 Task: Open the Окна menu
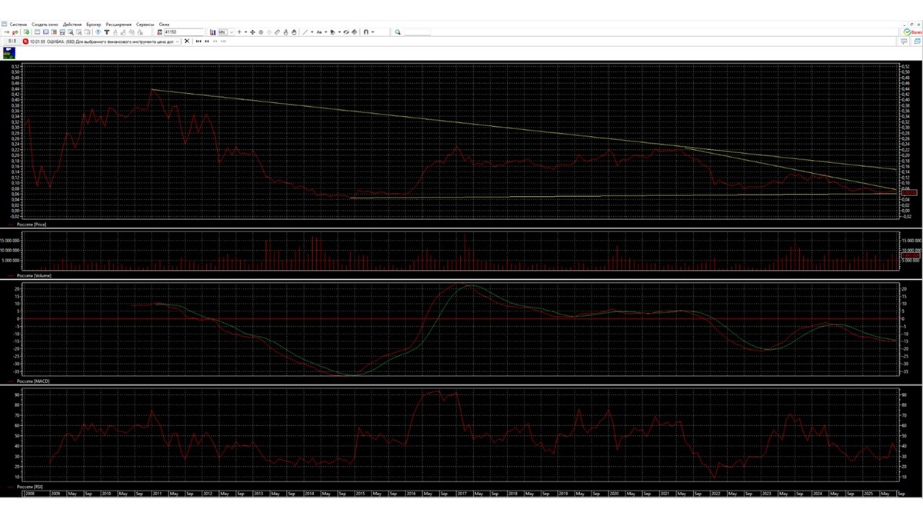tap(164, 25)
